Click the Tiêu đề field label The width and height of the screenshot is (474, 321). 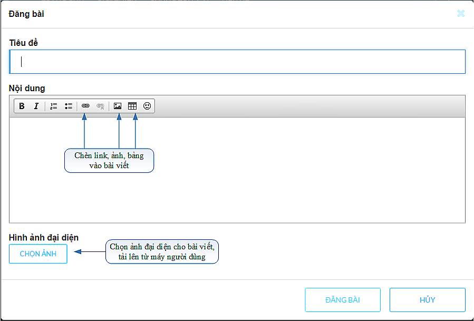(24, 43)
